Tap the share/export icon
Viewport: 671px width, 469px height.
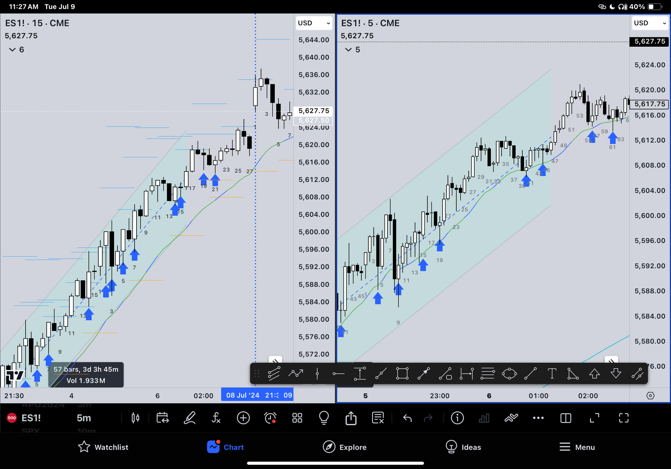[351, 418]
